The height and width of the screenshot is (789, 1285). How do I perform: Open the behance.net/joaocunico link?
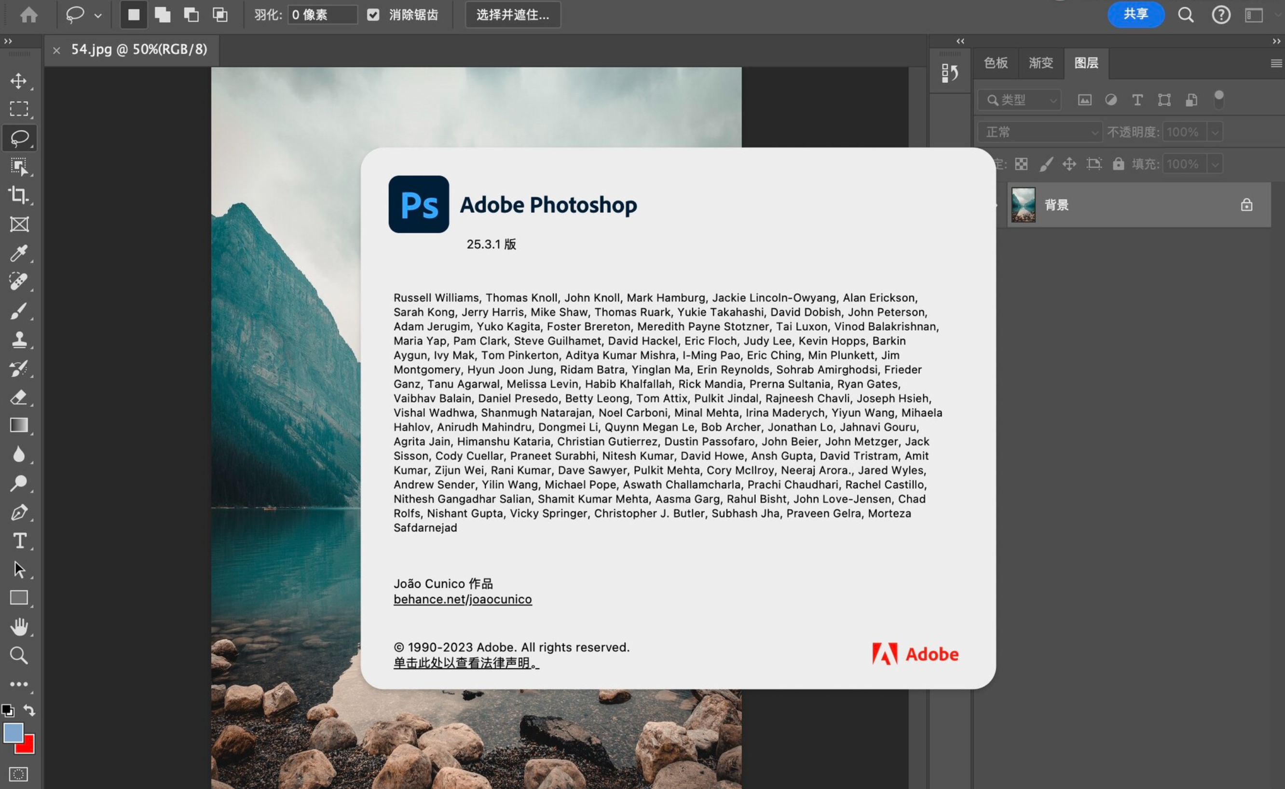(463, 599)
